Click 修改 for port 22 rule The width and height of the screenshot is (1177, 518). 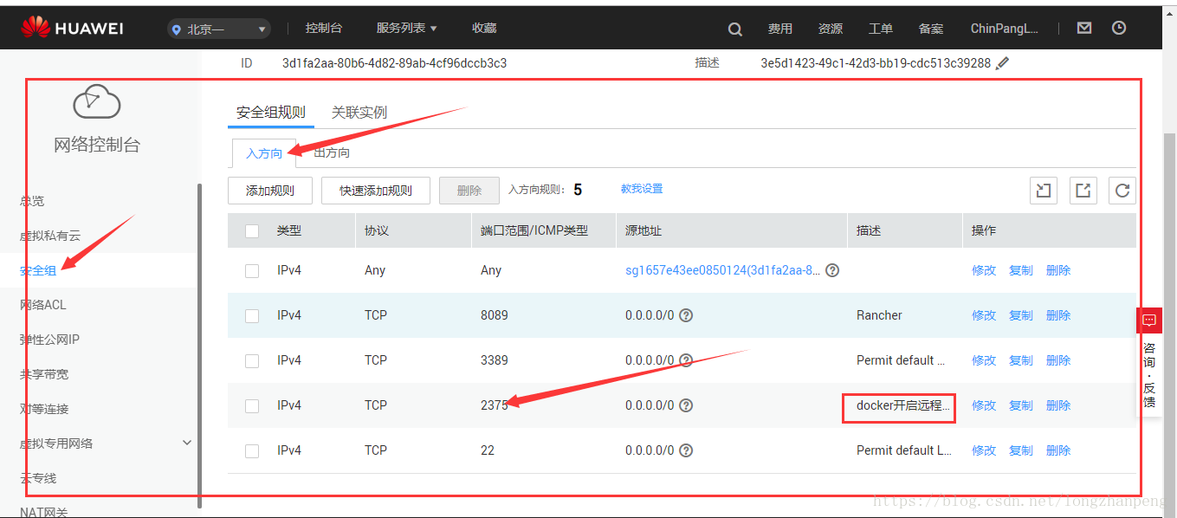pos(984,450)
